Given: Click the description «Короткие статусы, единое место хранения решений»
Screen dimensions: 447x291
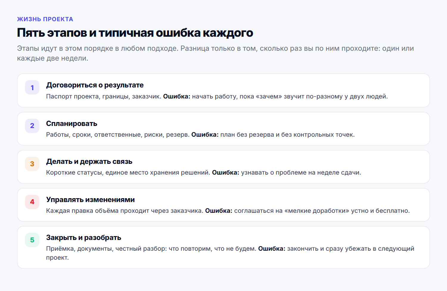Looking at the screenshot, I should pos(128,173).
